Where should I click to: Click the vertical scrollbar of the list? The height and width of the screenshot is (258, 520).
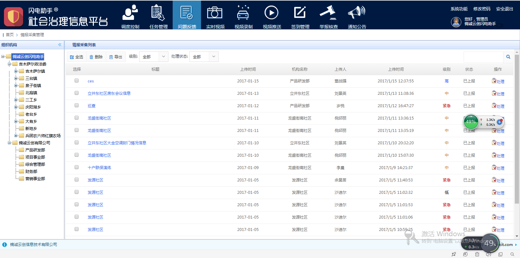[x=517, y=130]
